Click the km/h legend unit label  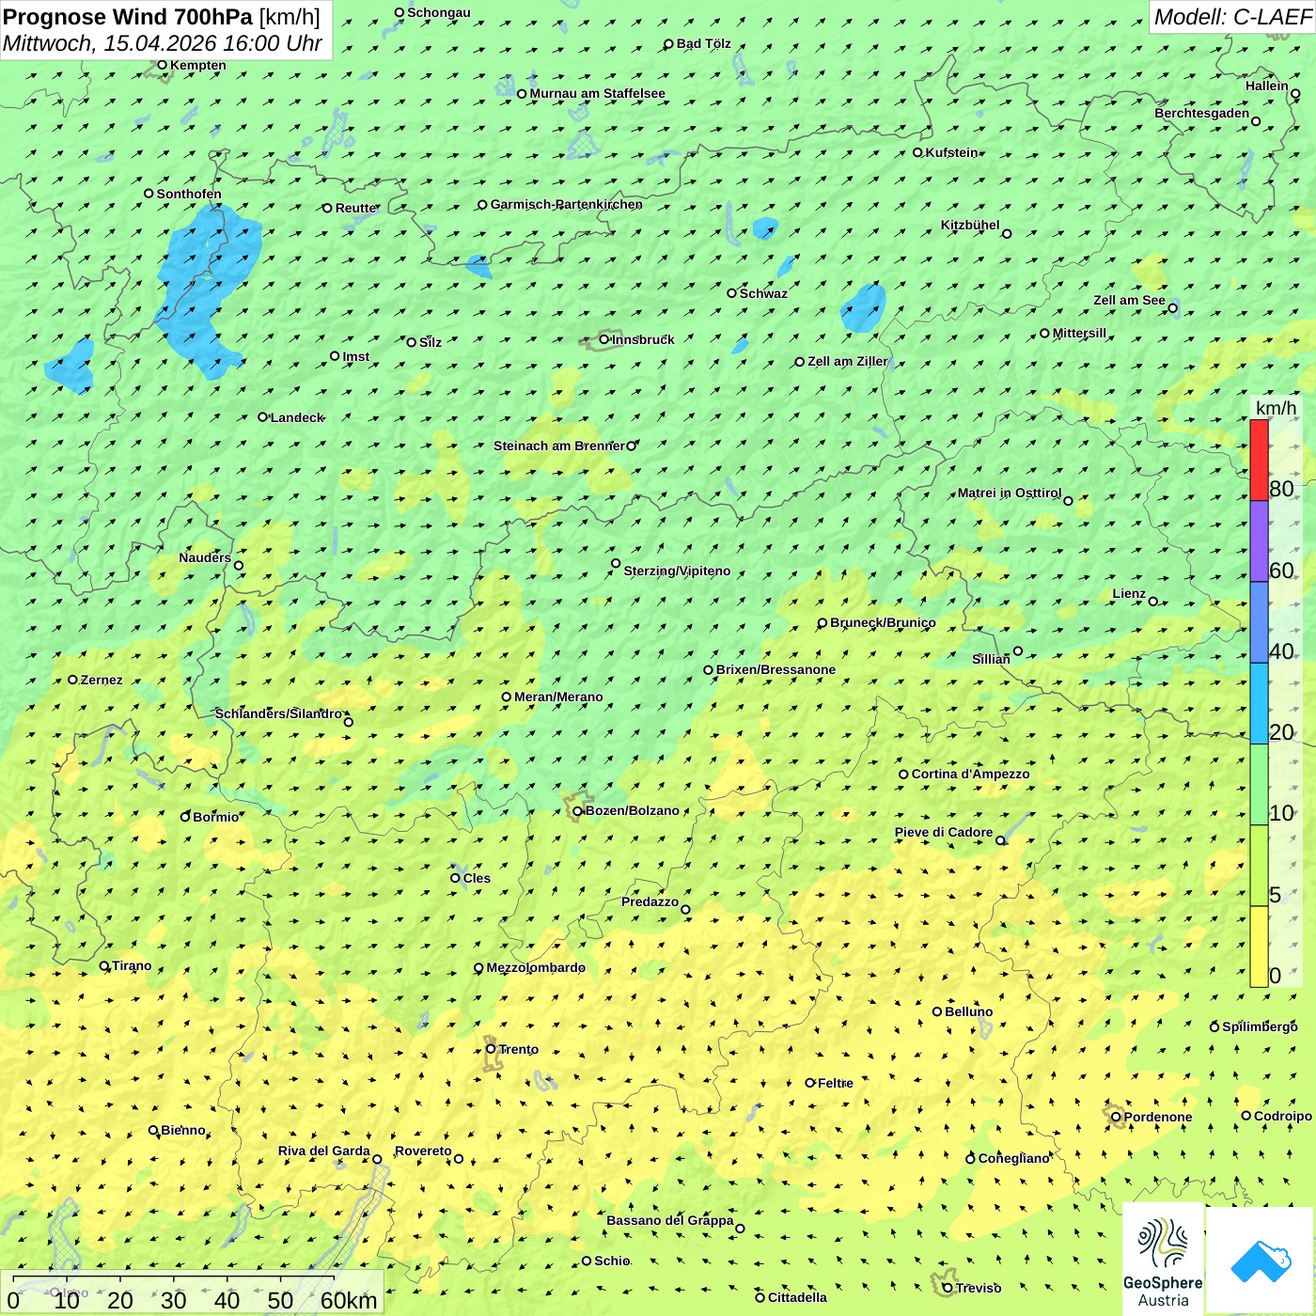tap(1276, 408)
